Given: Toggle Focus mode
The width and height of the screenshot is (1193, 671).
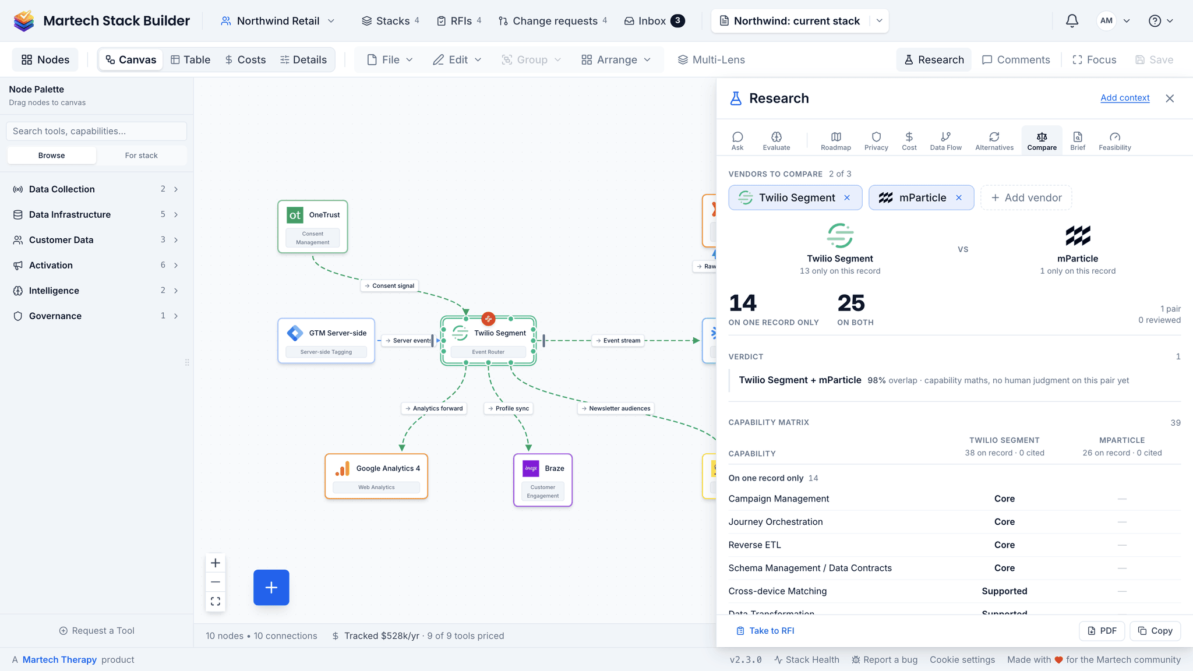Looking at the screenshot, I should (x=1094, y=60).
